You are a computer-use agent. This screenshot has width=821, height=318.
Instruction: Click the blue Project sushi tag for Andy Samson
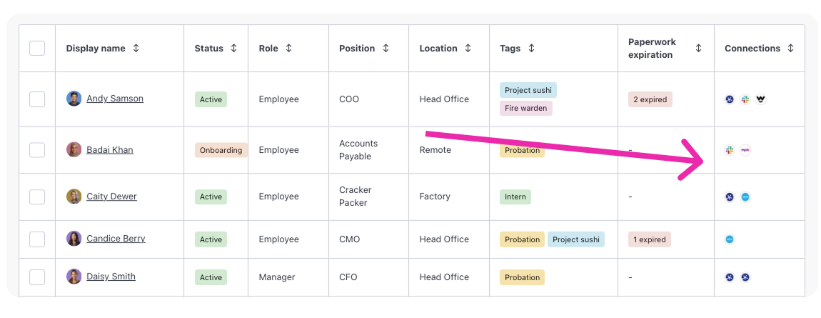528,90
